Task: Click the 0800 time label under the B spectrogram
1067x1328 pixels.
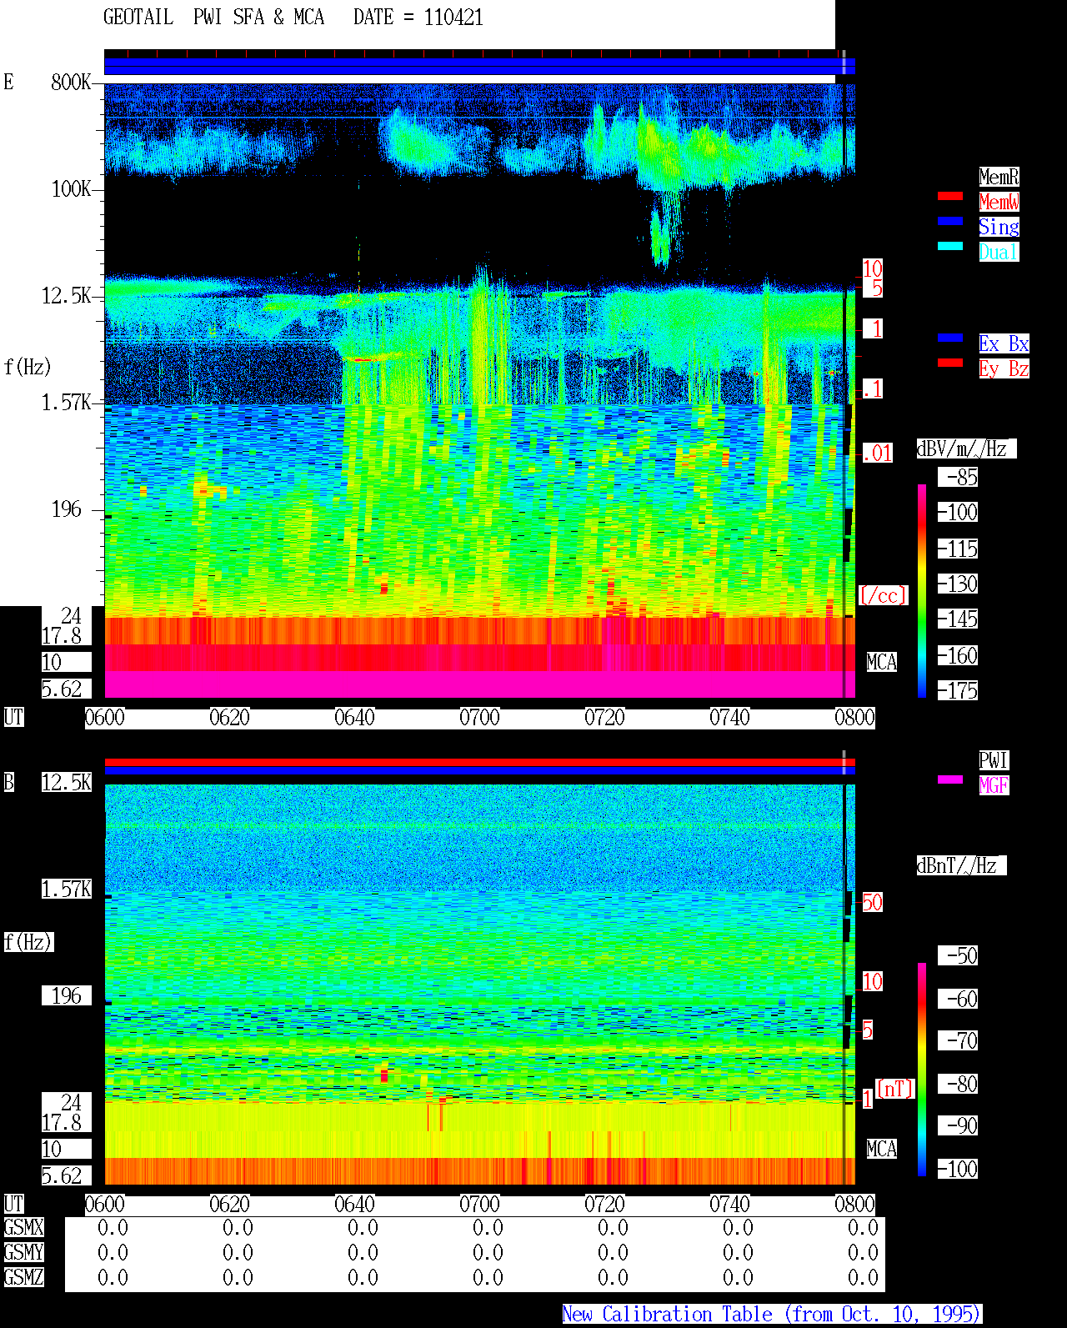Action: [x=855, y=1204]
